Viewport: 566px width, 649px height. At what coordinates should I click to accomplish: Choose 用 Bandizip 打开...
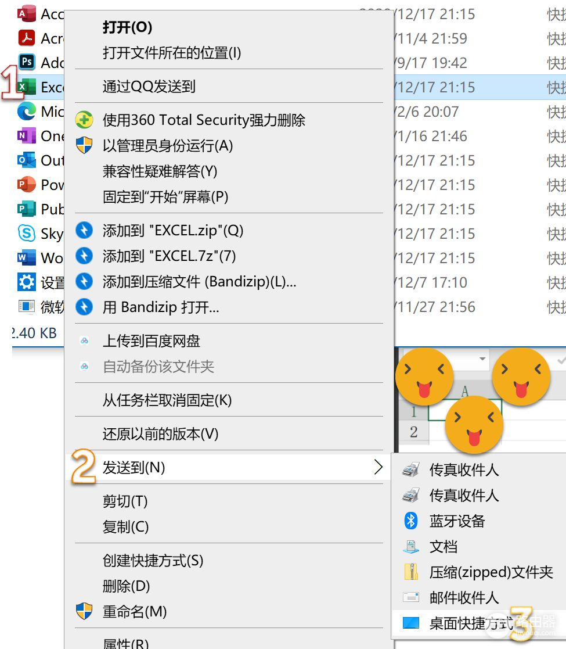161,307
